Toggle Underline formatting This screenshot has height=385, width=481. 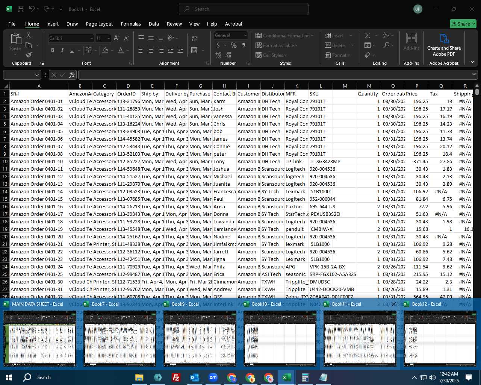point(71,50)
